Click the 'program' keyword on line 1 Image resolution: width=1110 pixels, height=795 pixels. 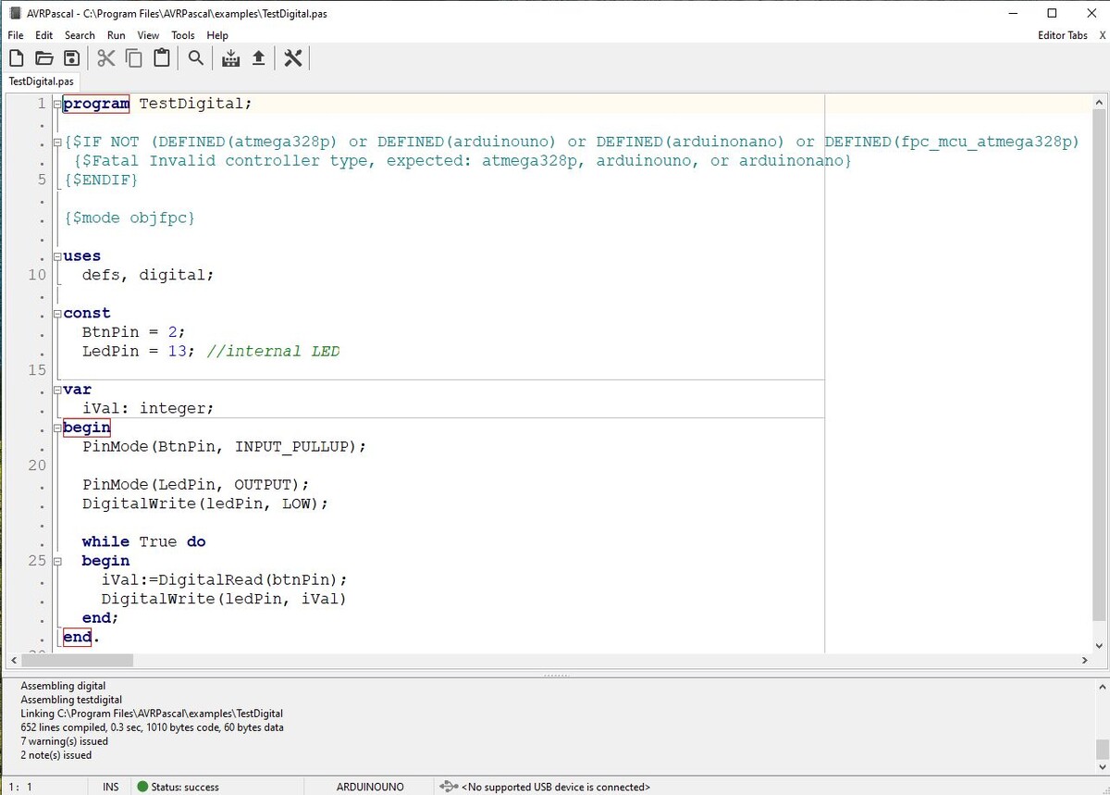(x=96, y=104)
